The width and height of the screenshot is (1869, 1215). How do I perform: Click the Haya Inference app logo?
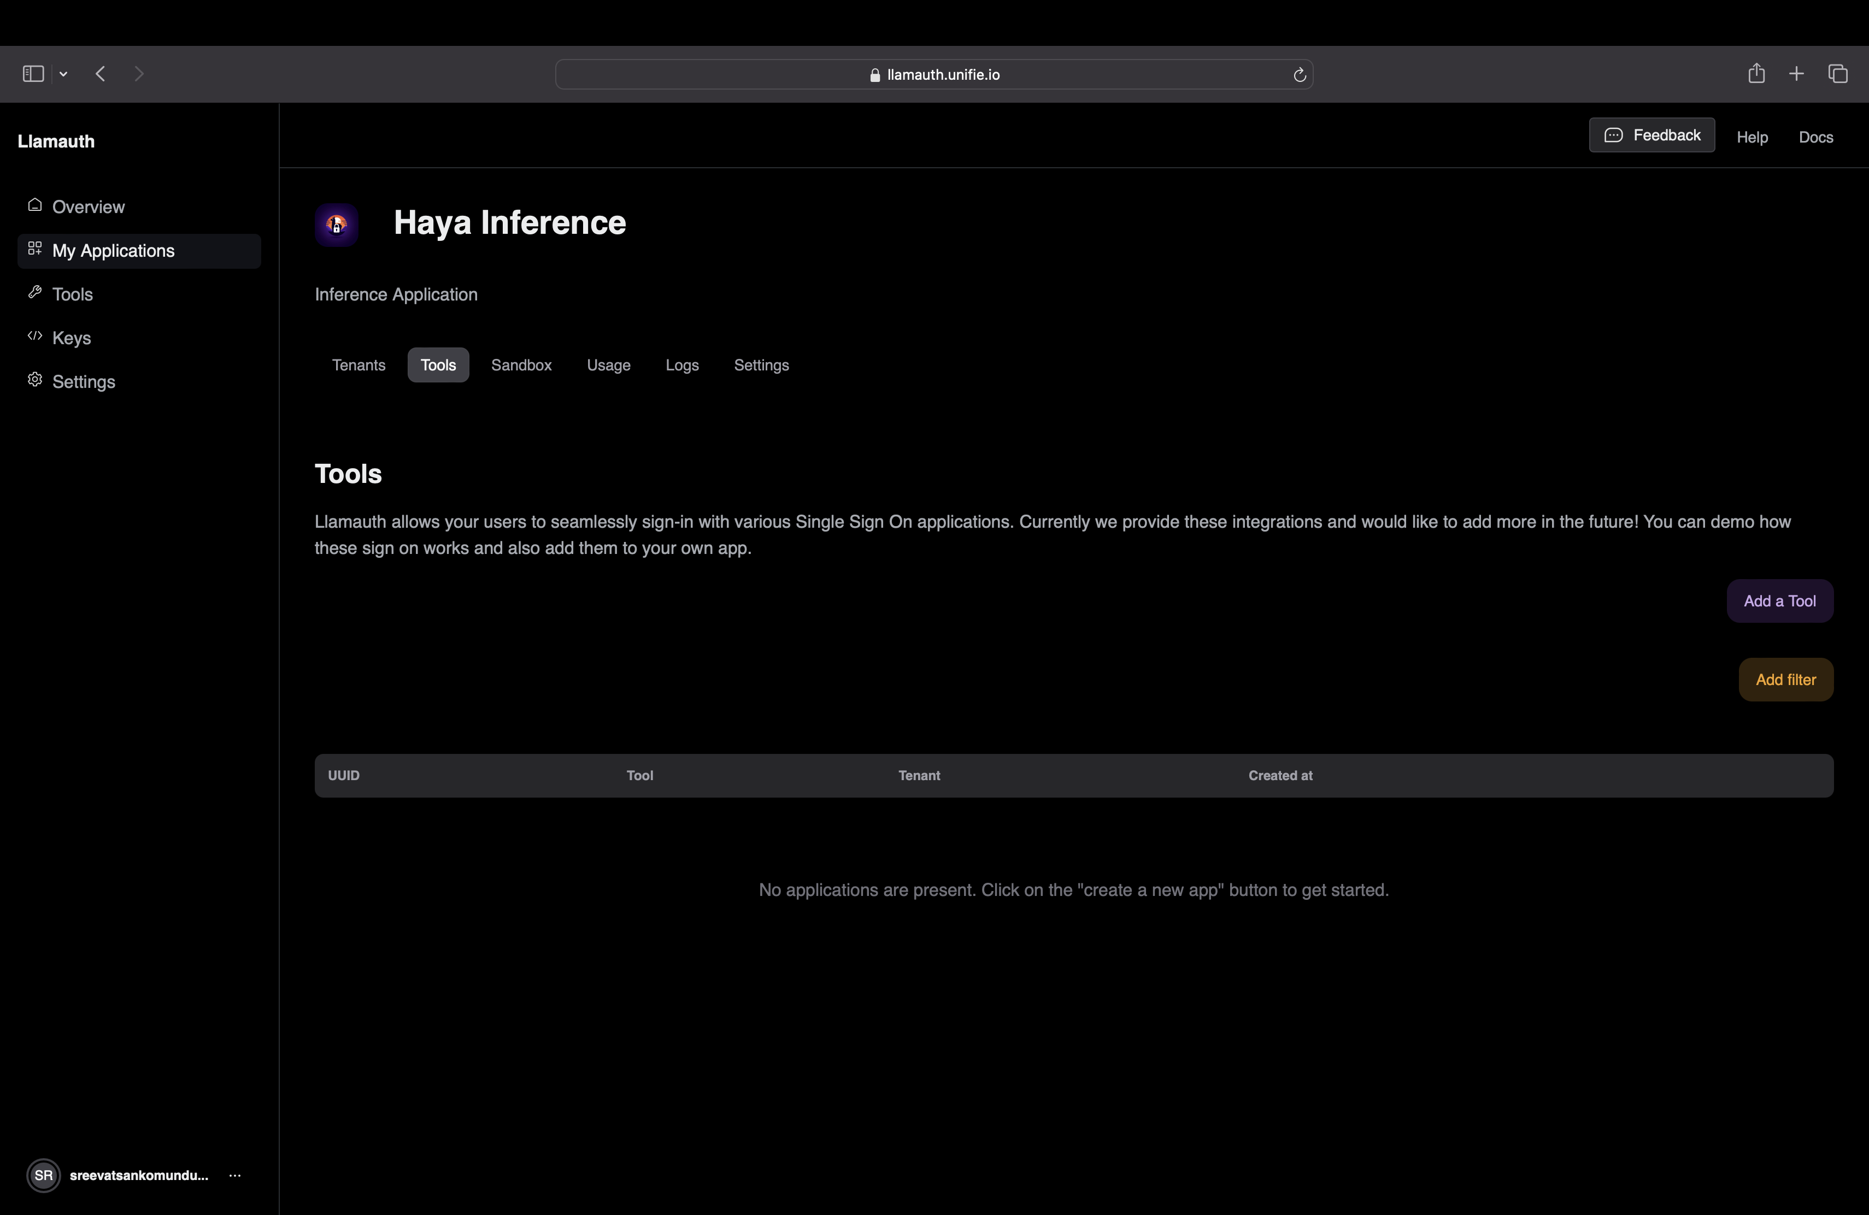[337, 225]
